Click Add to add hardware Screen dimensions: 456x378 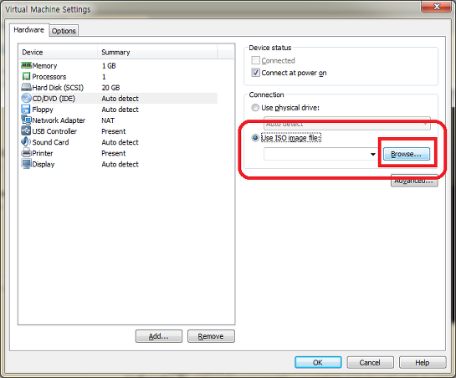click(x=159, y=336)
